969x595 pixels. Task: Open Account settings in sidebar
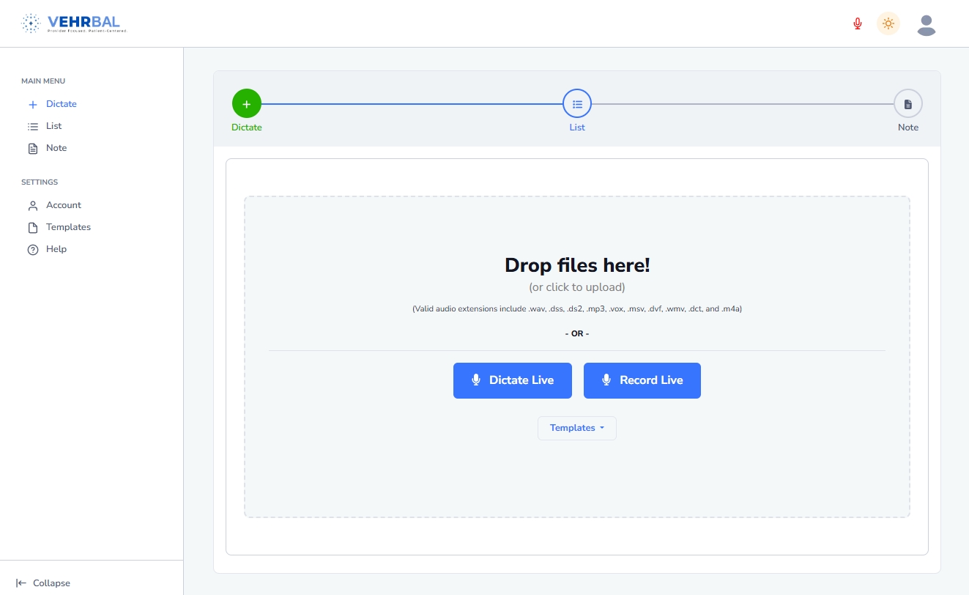click(x=63, y=205)
